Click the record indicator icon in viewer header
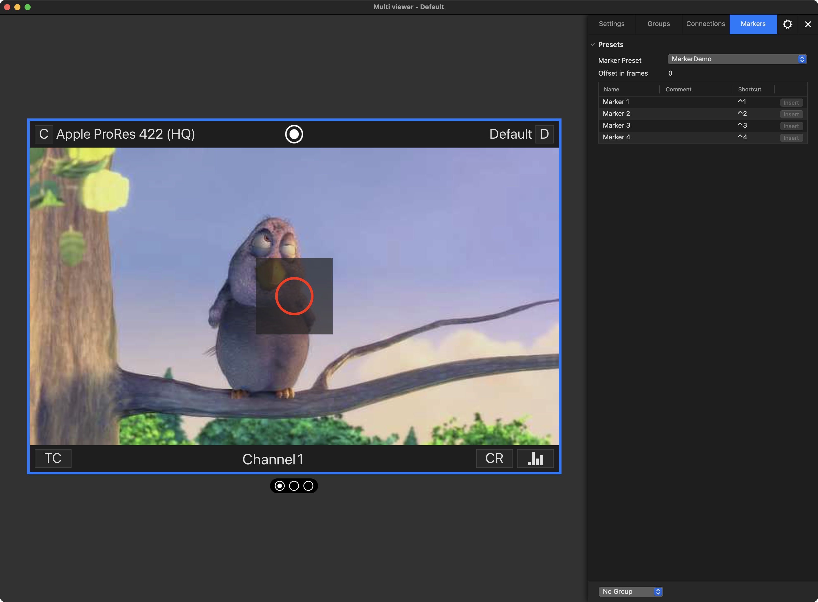Image resolution: width=818 pixels, height=602 pixels. (294, 134)
